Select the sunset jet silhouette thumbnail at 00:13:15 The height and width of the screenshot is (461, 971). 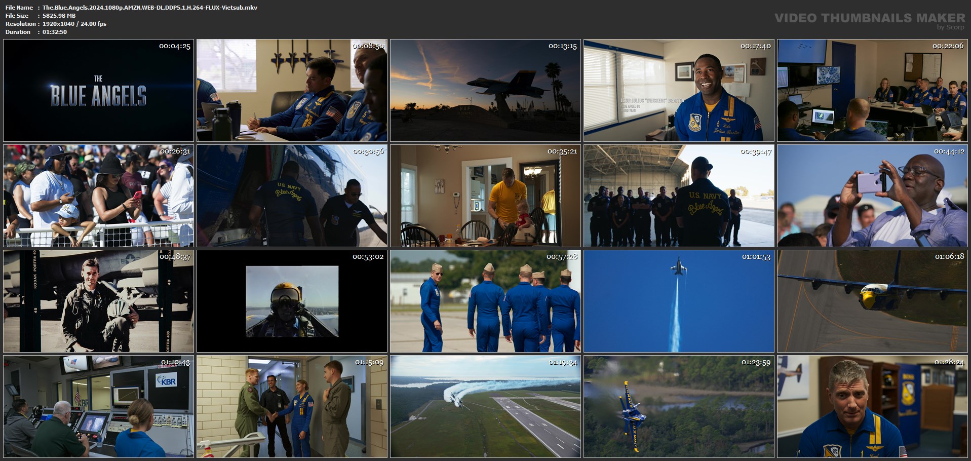(485, 90)
